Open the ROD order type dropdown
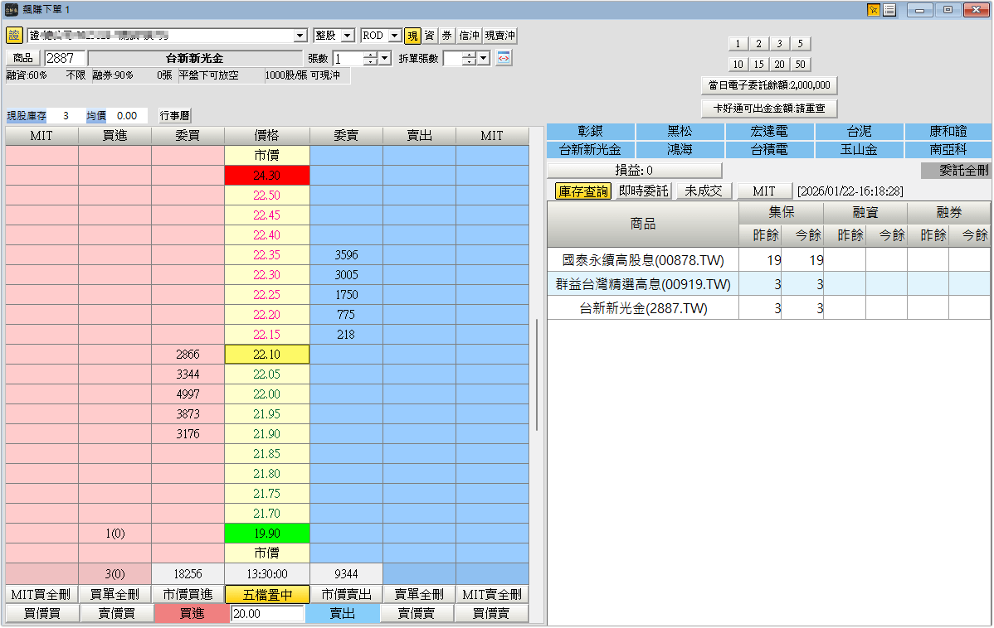This screenshot has width=994, height=628. pos(394,36)
